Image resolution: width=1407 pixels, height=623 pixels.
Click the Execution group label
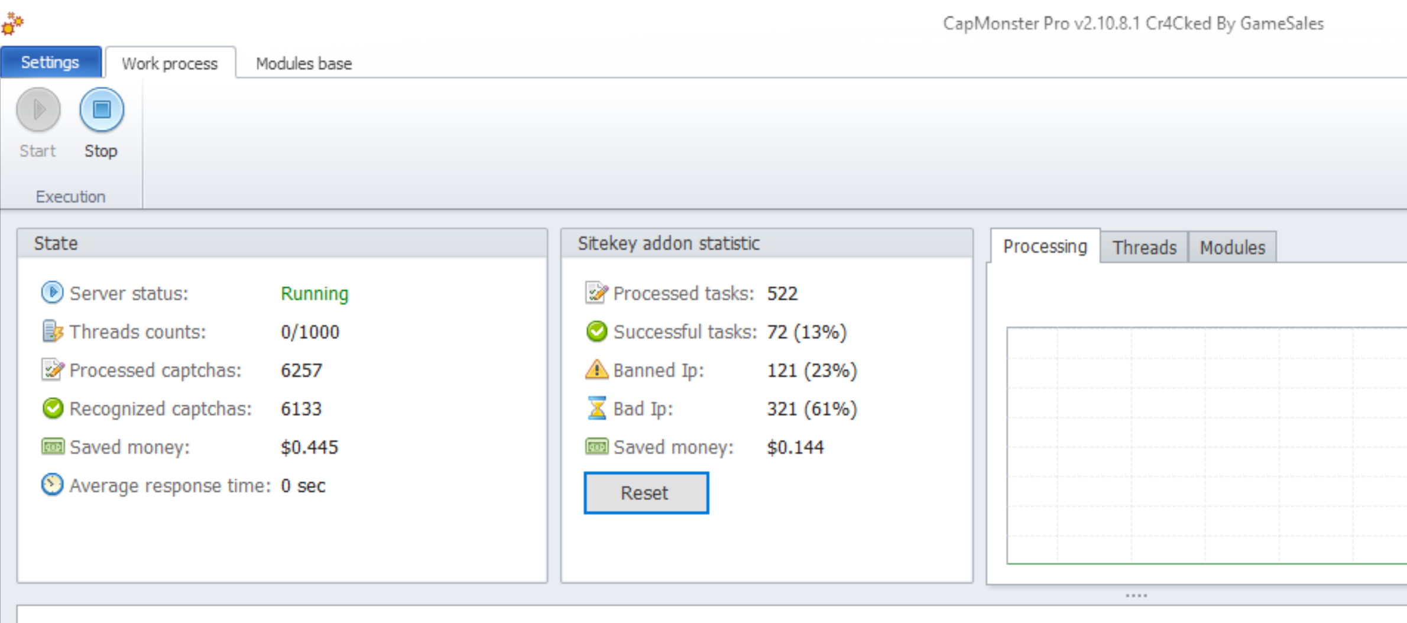point(70,197)
